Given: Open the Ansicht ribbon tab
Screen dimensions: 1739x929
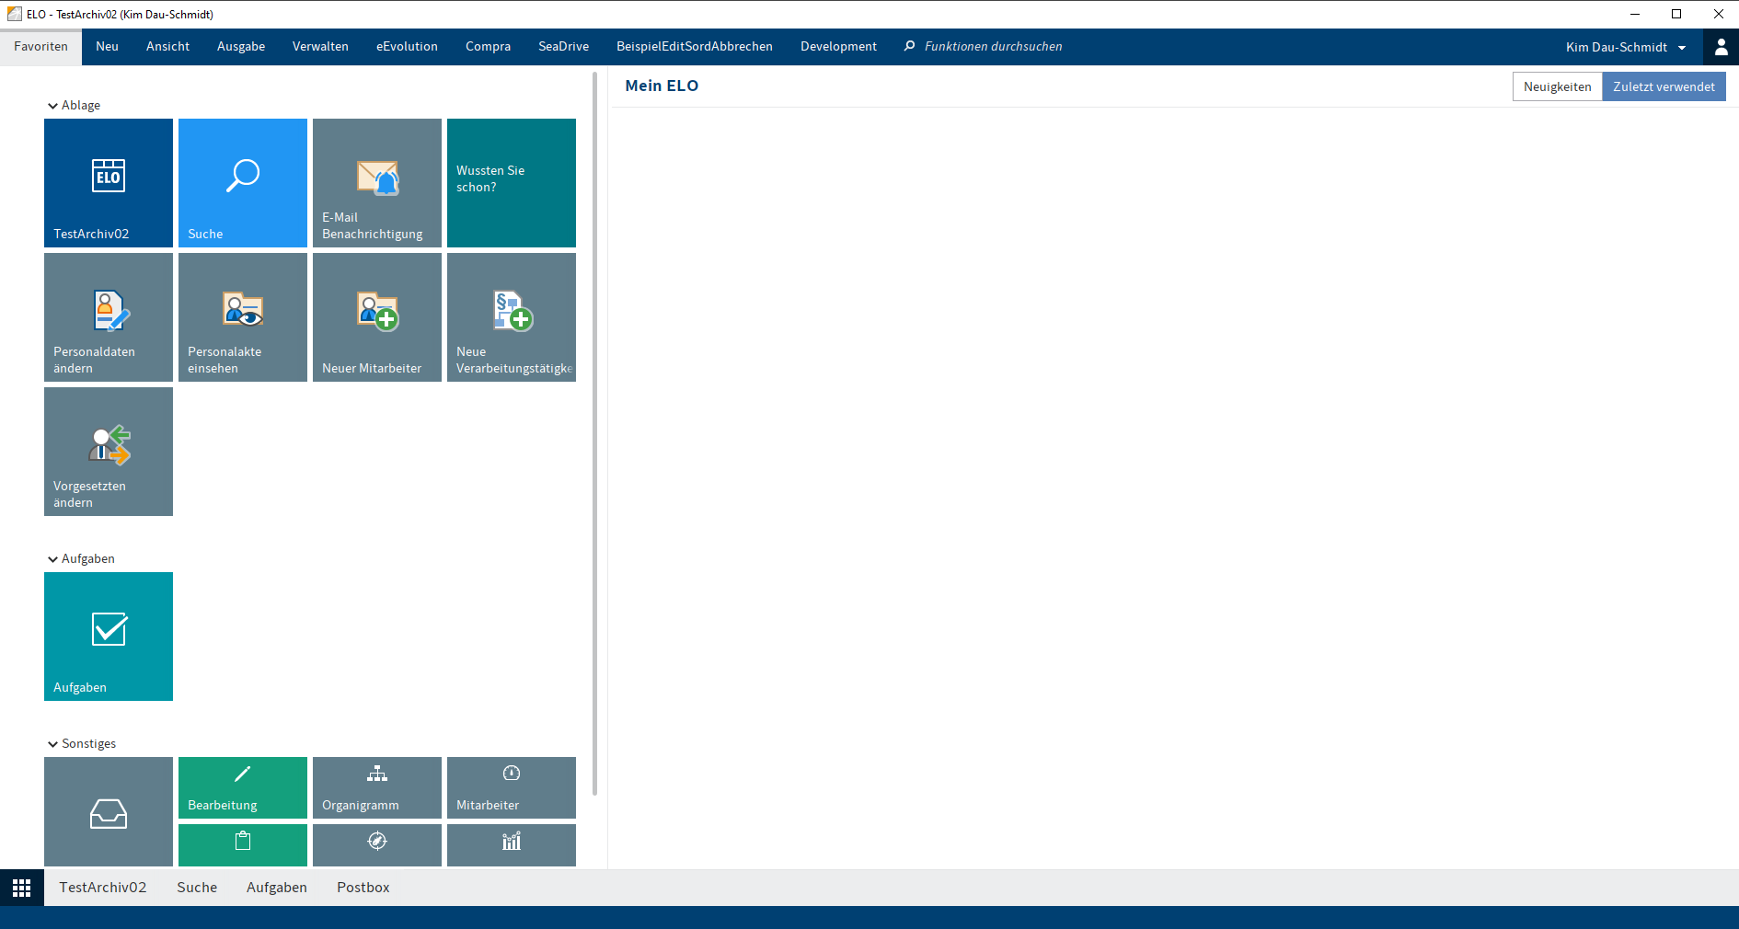Looking at the screenshot, I should (x=167, y=47).
